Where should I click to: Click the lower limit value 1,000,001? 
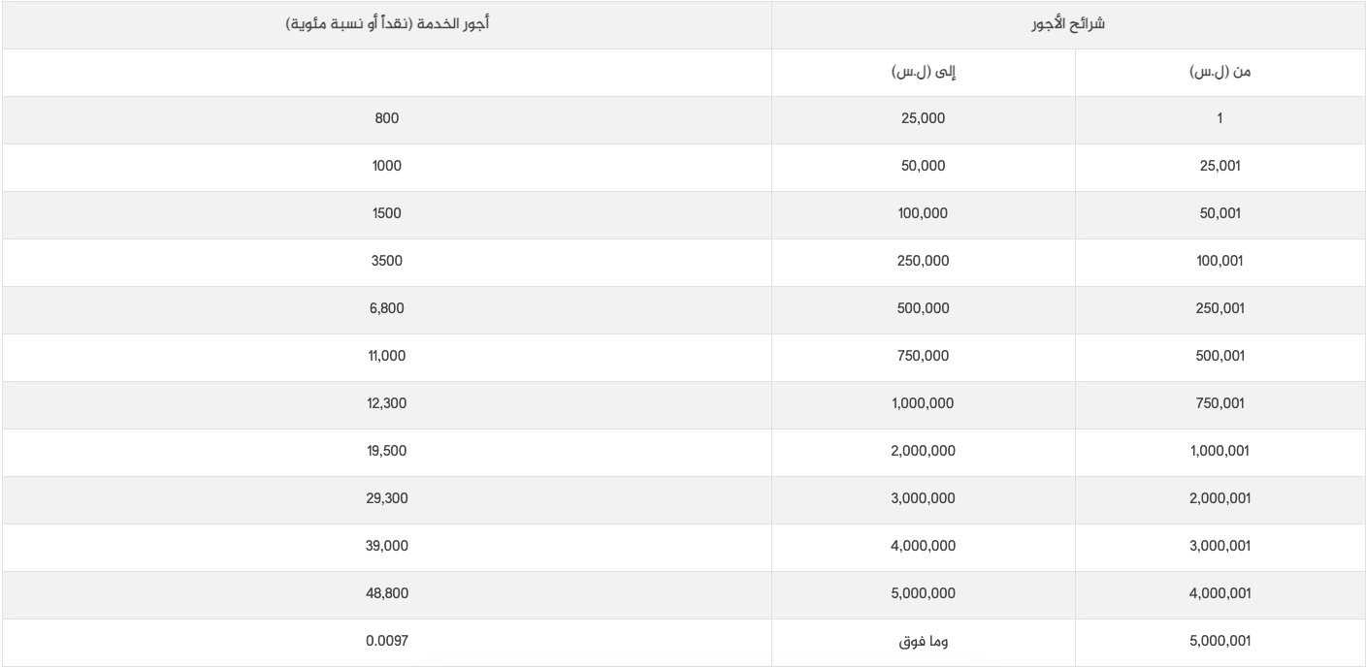(x=1220, y=451)
